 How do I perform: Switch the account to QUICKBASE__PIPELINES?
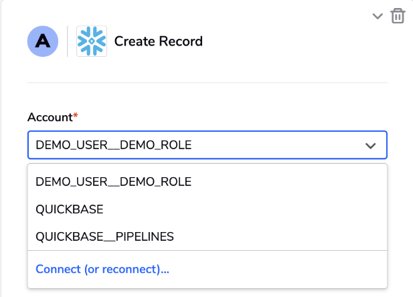[208, 236]
